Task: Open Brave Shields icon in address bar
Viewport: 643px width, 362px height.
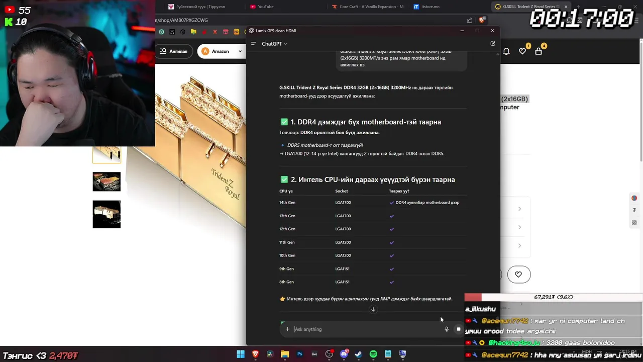Action: click(x=482, y=20)
